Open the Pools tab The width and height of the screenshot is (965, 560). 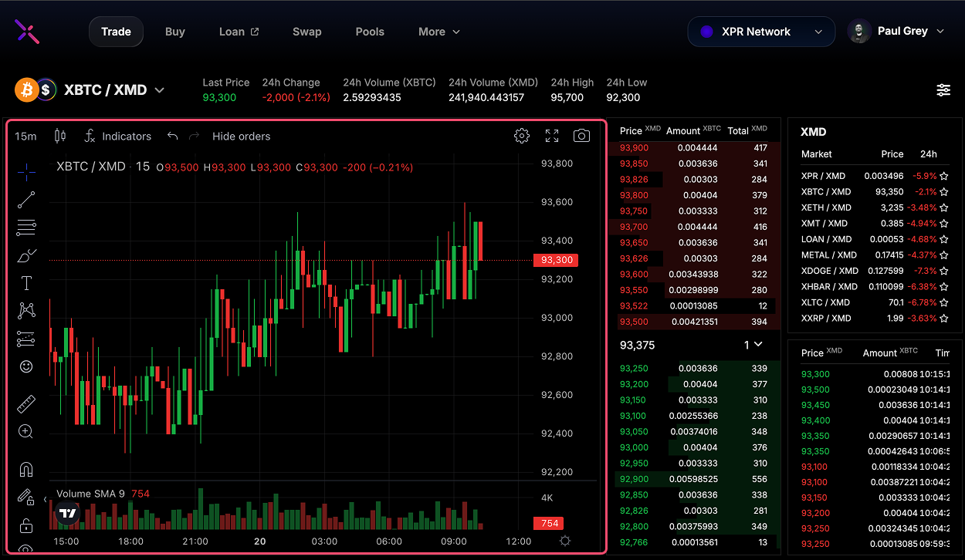click(370, 32)
